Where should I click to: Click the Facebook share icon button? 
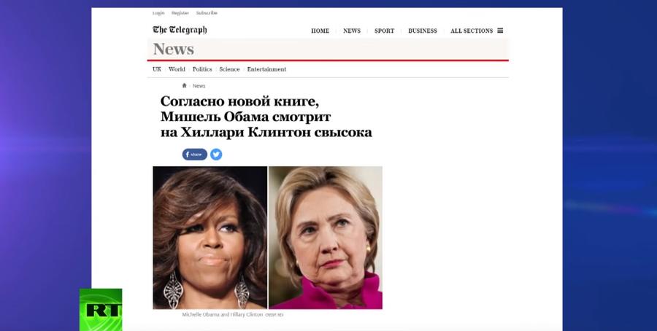coord(194,155)
